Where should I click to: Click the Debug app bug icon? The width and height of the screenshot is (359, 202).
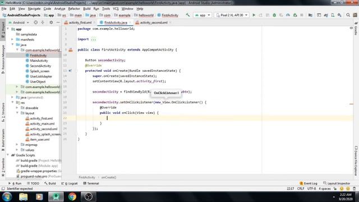(x=274, y=15)
